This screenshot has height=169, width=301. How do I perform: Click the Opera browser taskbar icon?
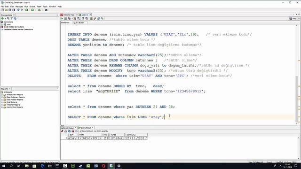click(103, 166)
